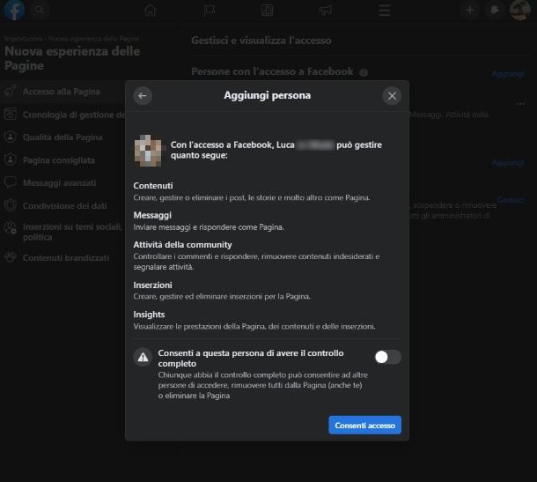
Task: Click the Gestisci link on the right
Action: (x=511, y=200)
